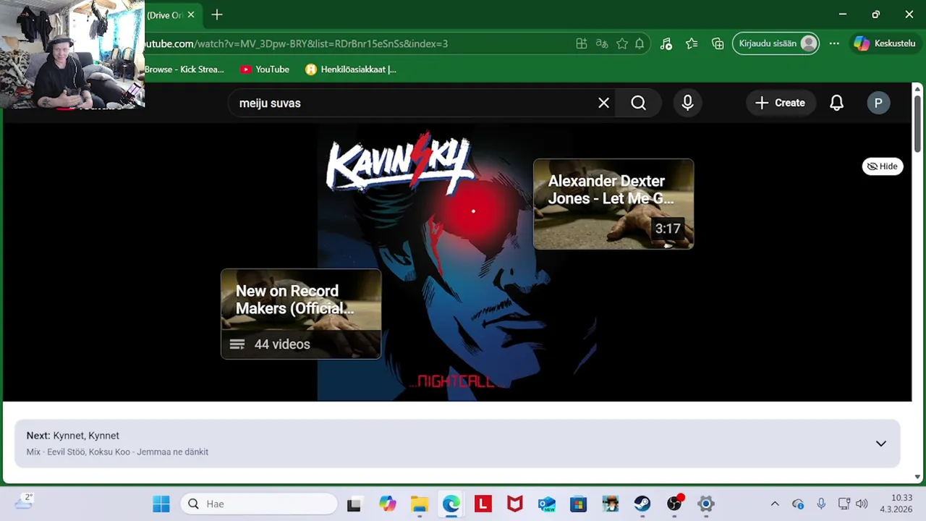Click the translate page icon
The height and width of the screenshot is (521, 926).
601,43
